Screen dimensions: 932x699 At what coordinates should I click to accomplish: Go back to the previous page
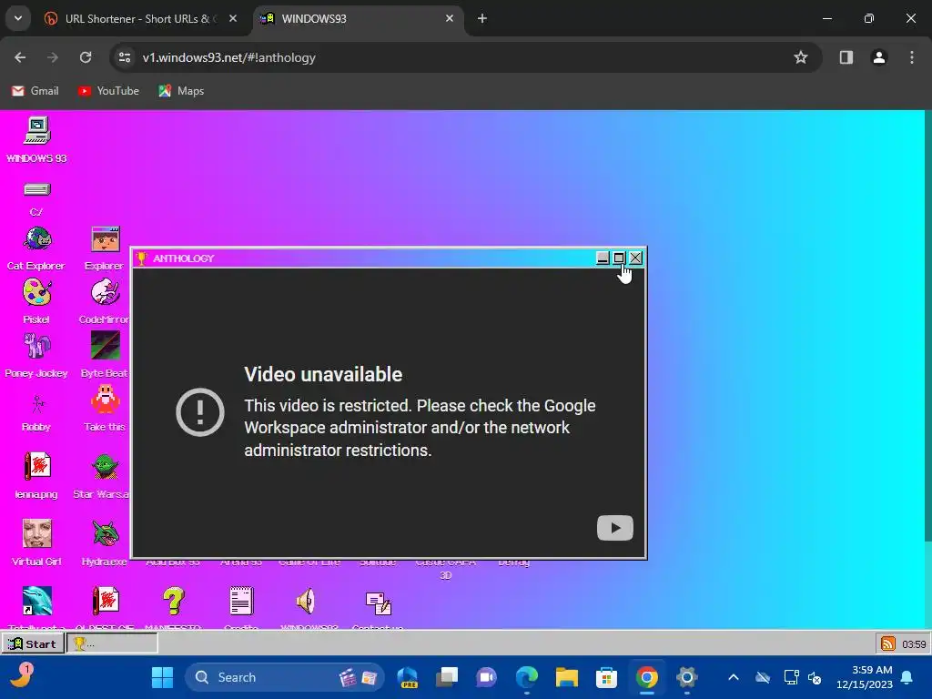click(x=20, y=57)
